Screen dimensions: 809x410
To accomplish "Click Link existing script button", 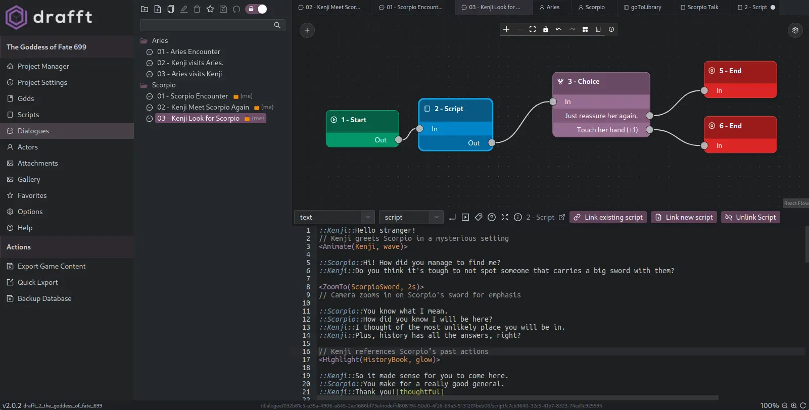I will point(608,217).
